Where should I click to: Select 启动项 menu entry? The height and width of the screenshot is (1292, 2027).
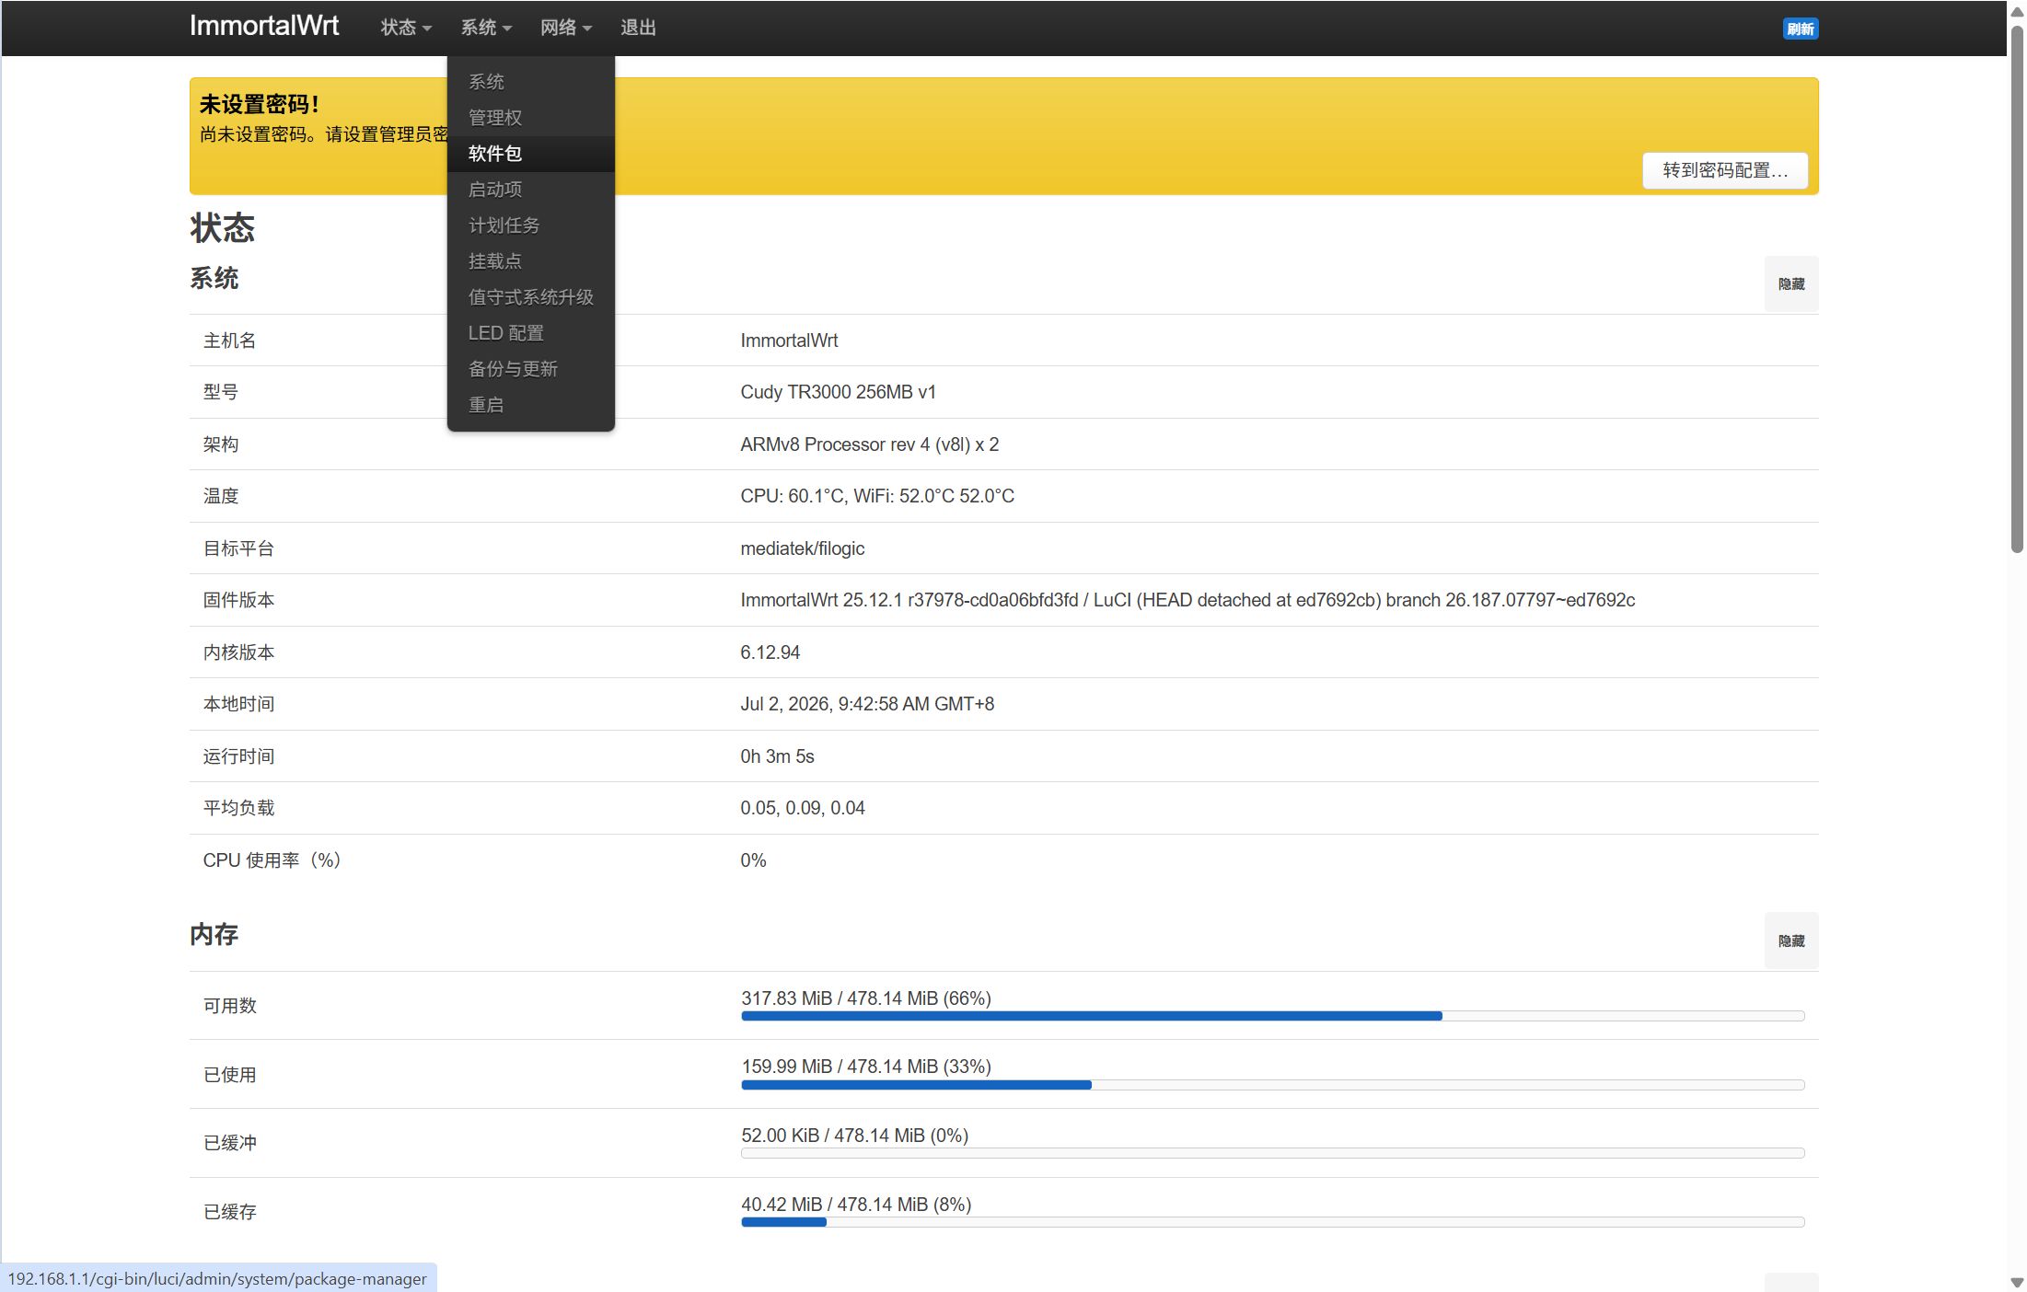click(530, 190)
